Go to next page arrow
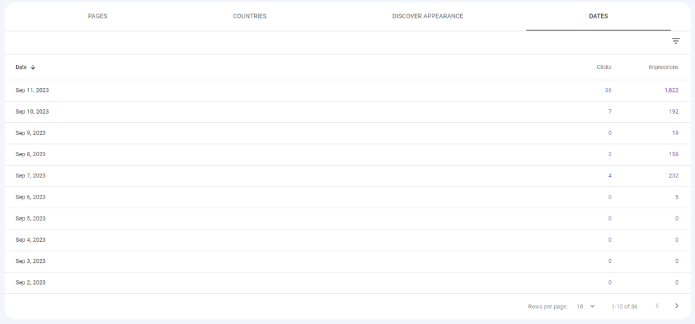Image resolution: width=695 pixels, height=324 pixels. [676, 306]
